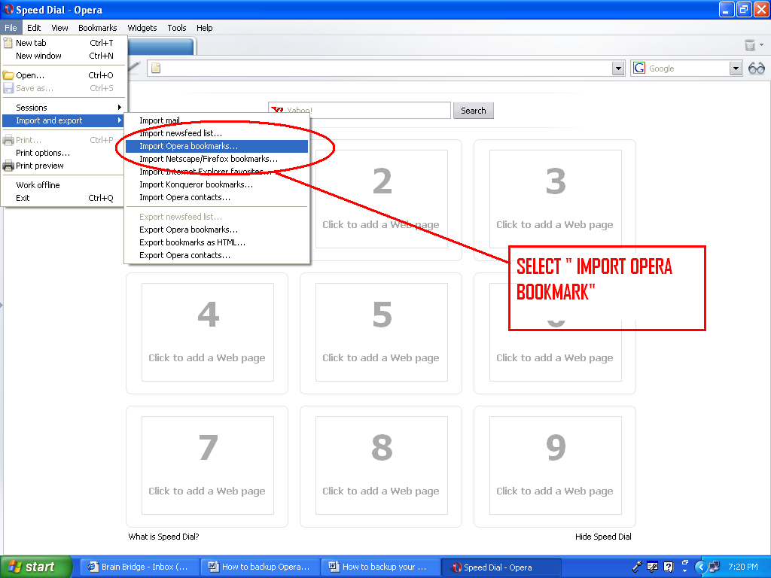Click the Google search engine icon

coord(639,68)
